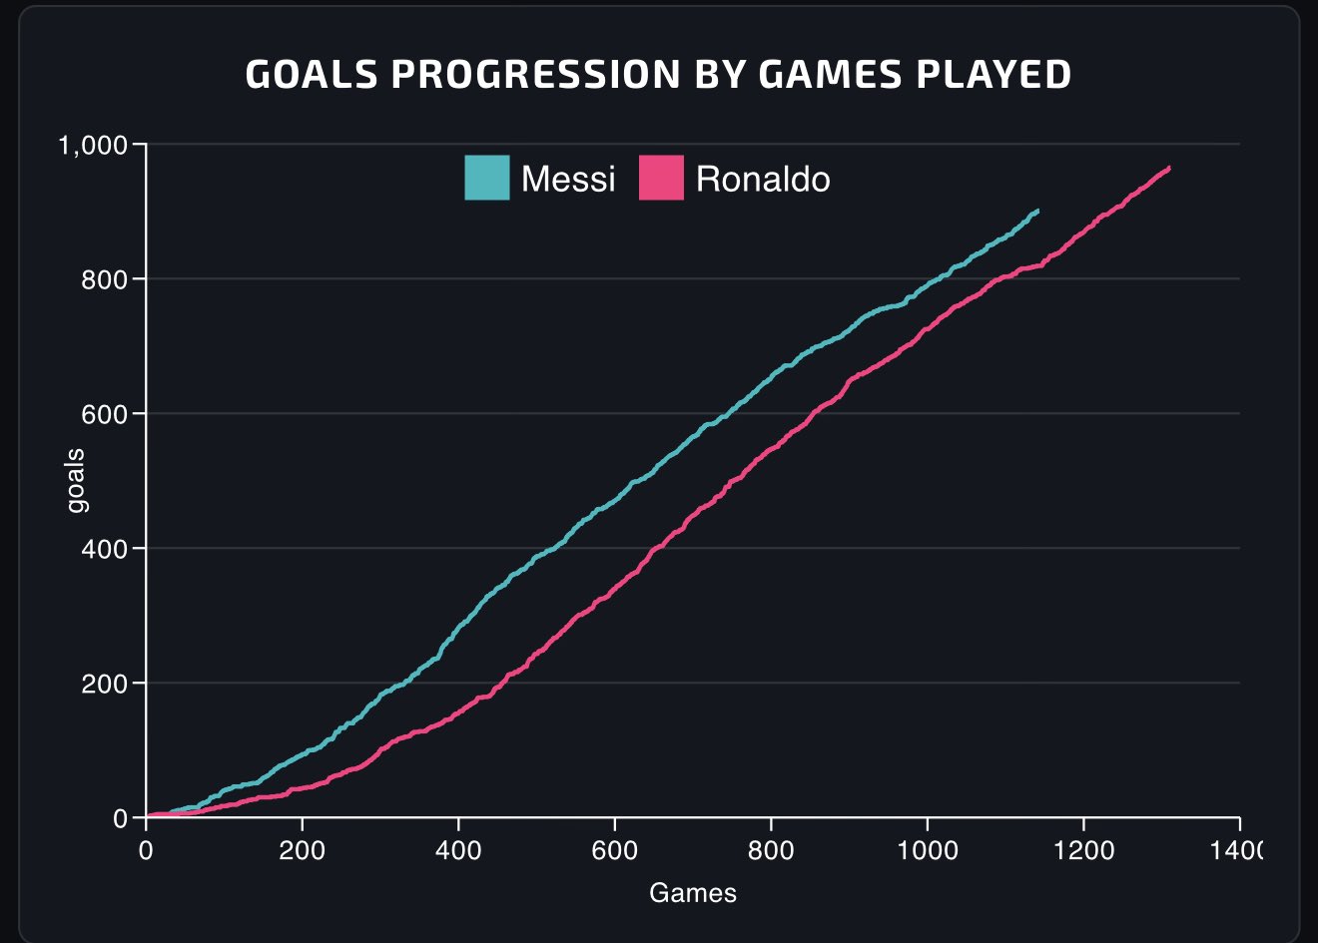This screenshot has width=1318, height=943.
Task: Select the 1200 games x-axis tick label
Action: 1083,851
